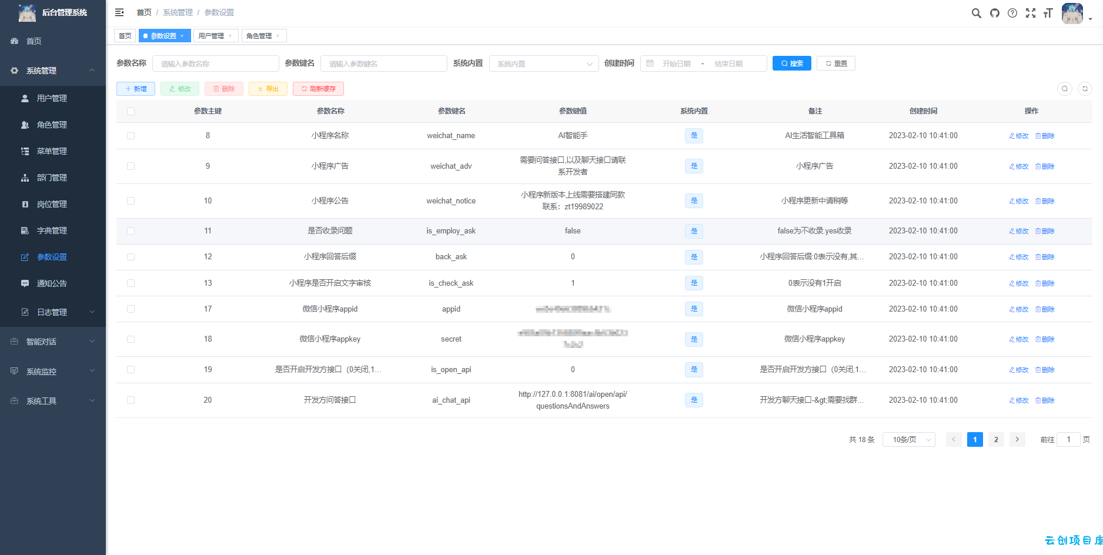
Task: Expand the 系统工具 sidebar menu
Action: [x=53, y=401]
